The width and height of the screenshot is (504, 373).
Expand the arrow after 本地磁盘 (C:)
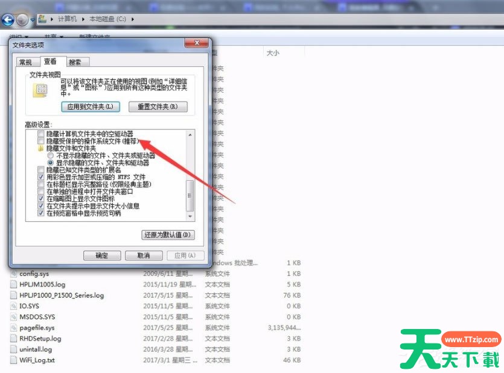click(132, 19)
